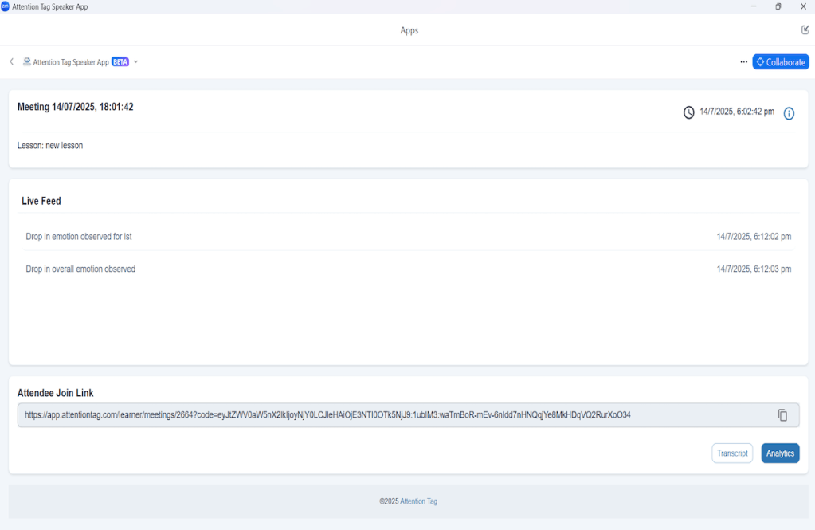Click the BETA badge
Image resolution: width=815 pixels, height=530 pixels.
click(120, 61)
